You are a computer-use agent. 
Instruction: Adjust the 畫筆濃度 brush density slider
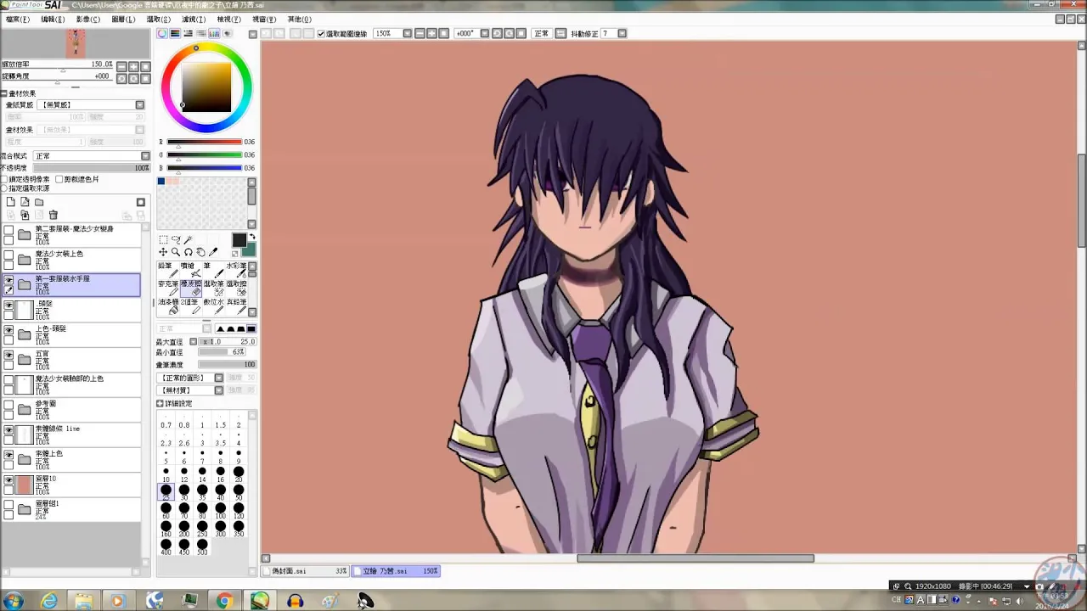pos(227,365)
